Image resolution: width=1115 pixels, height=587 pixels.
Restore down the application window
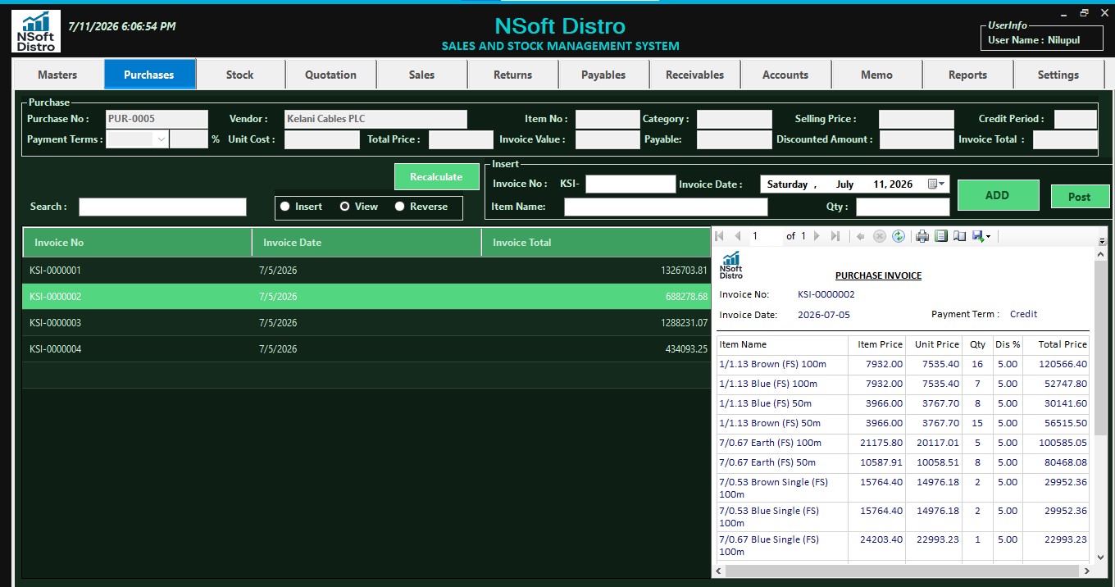pos(1084,12)
